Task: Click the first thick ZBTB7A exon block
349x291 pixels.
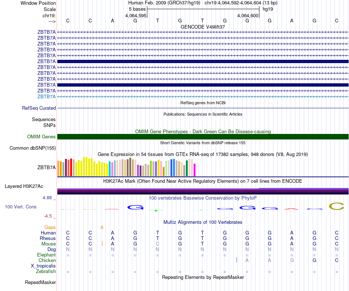Action: pos(203,61)
